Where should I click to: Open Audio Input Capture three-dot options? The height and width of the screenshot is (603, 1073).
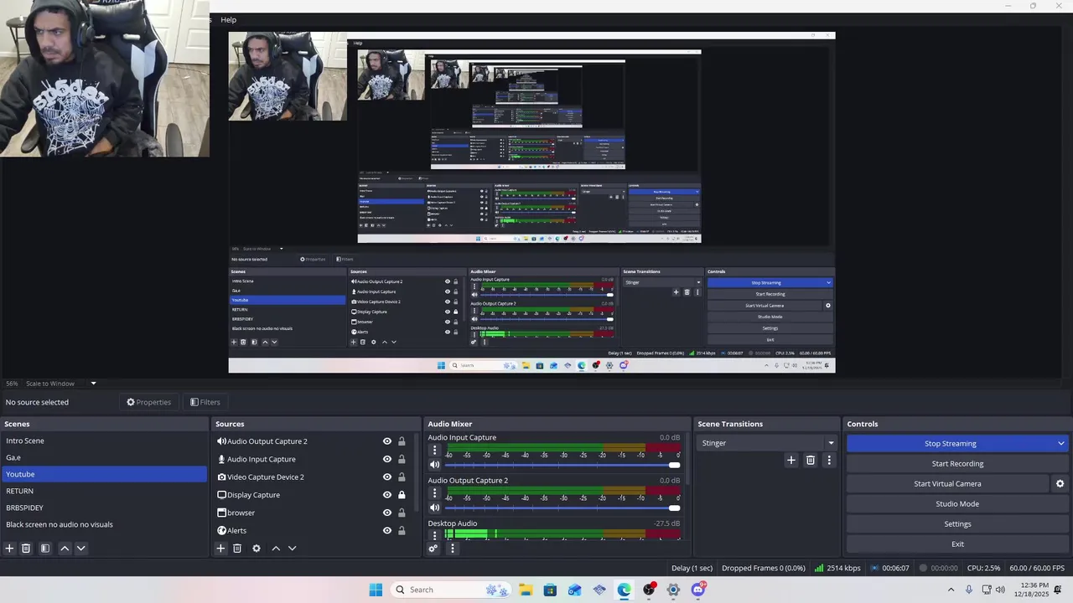click(434, 451)
